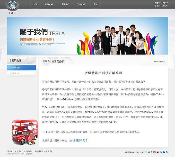Open the 產品預訂 menu item
Image resolution: width=175 pixels, height=157 pixels.
click(x=65, y=4)
